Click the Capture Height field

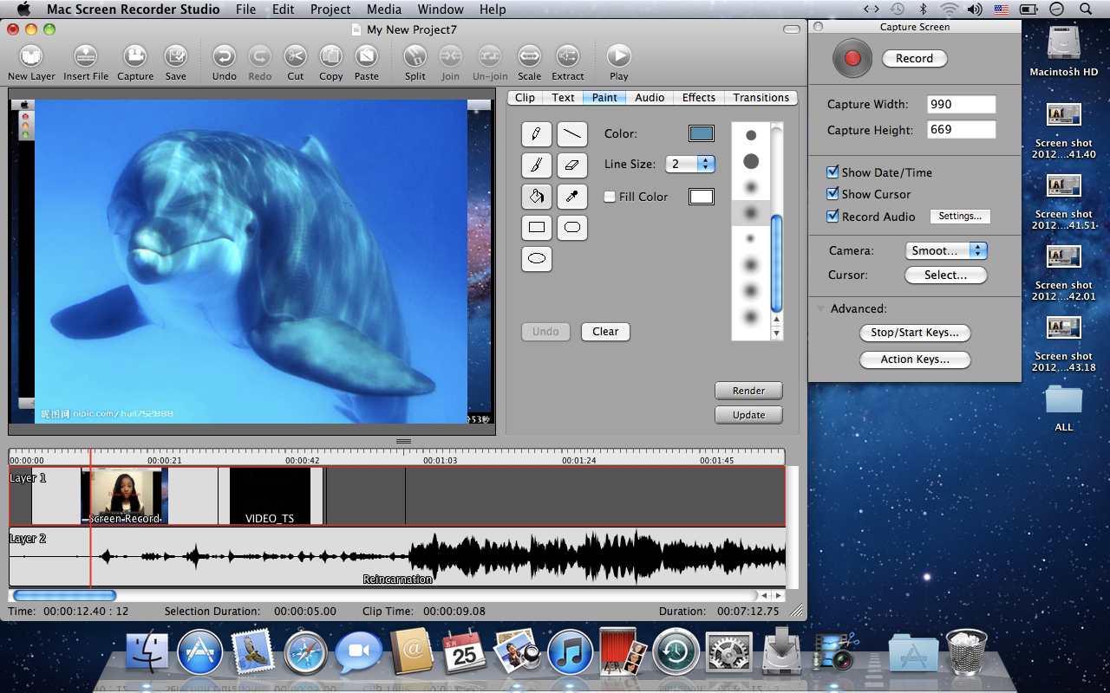(x=961, y=129)
